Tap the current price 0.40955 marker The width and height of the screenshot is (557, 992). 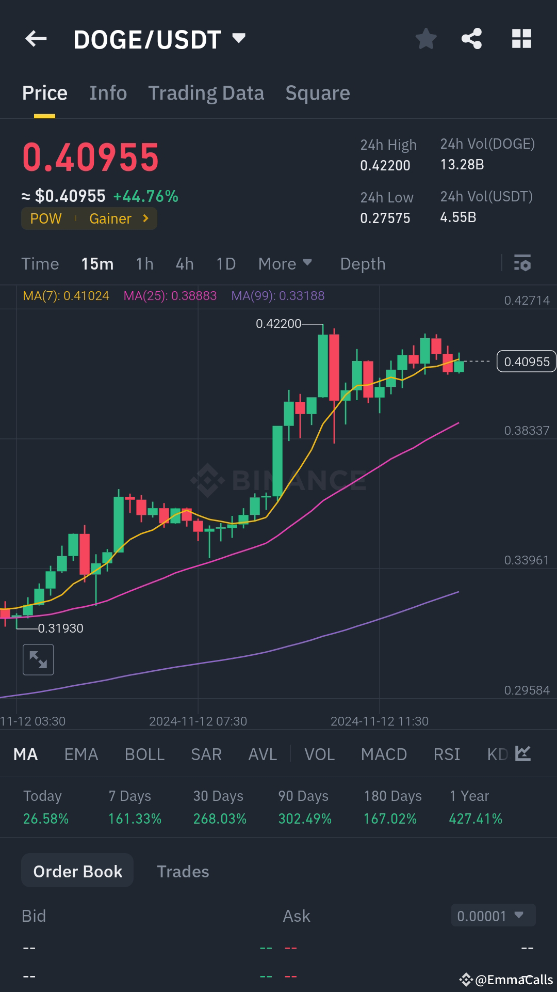526,361
